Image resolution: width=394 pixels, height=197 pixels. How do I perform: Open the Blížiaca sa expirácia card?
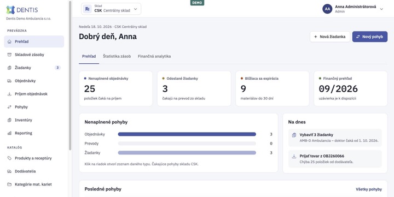point(273,88)
